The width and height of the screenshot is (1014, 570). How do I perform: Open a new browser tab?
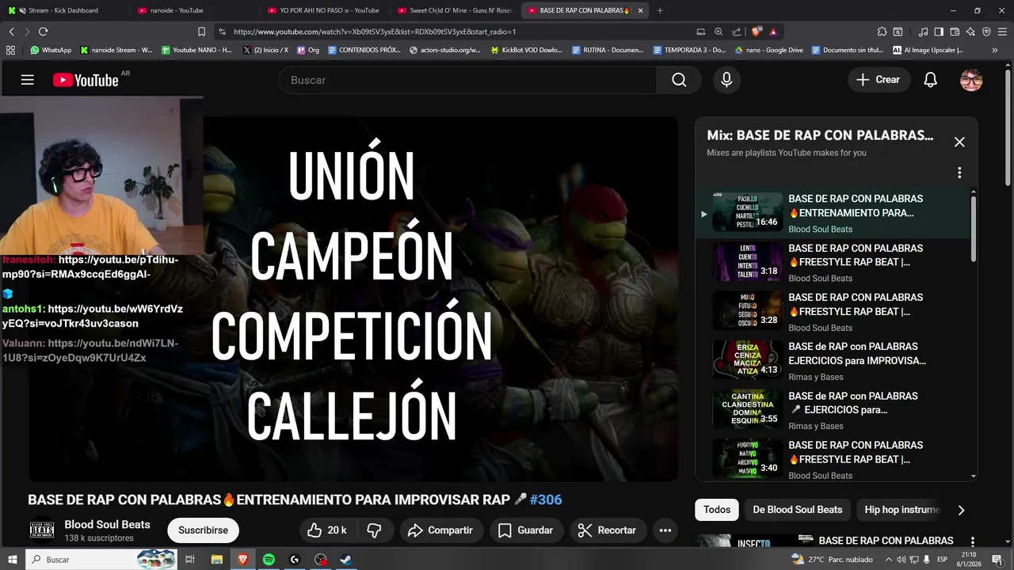(660, 10)
